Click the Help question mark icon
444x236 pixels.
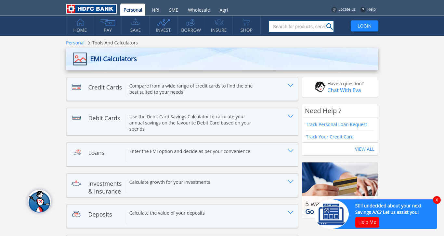coord(363,10)
